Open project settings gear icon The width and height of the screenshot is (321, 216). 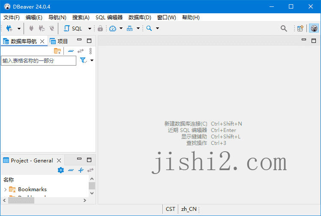(x=61, y=170)
